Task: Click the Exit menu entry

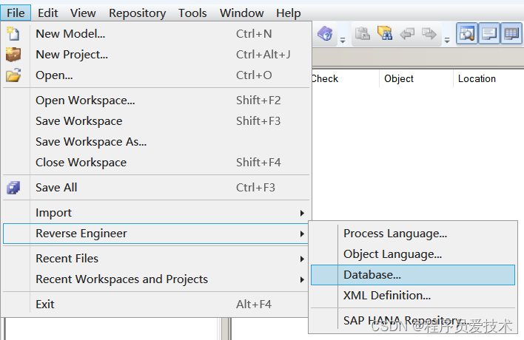Action: (45, 304)
